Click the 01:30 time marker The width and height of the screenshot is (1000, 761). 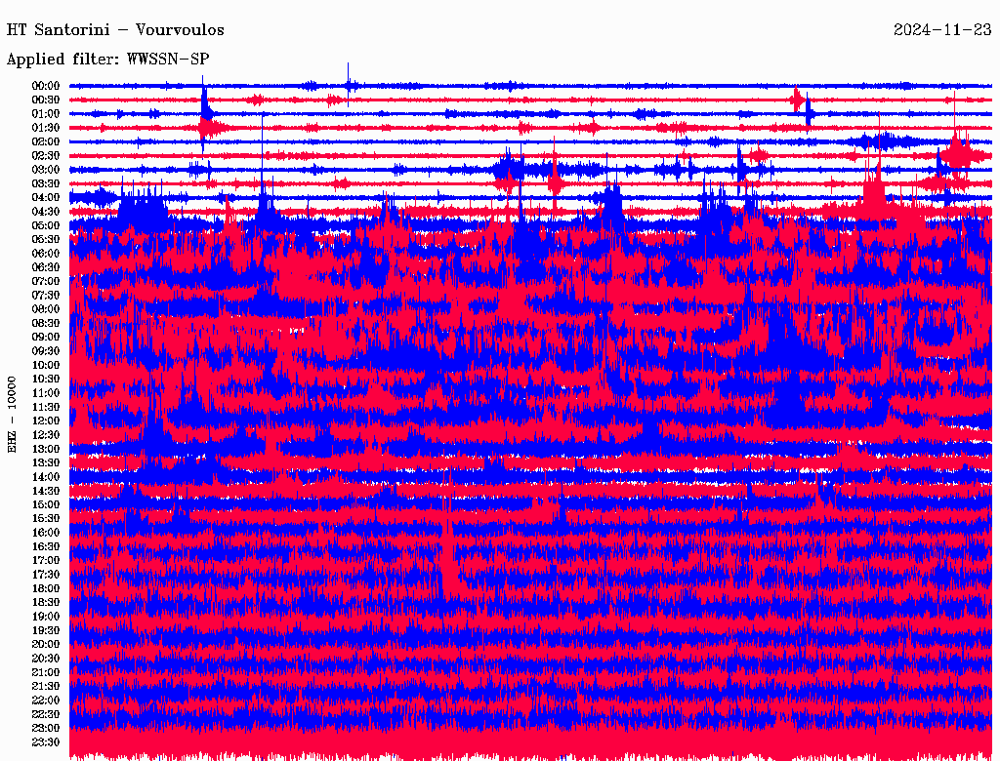46,128
